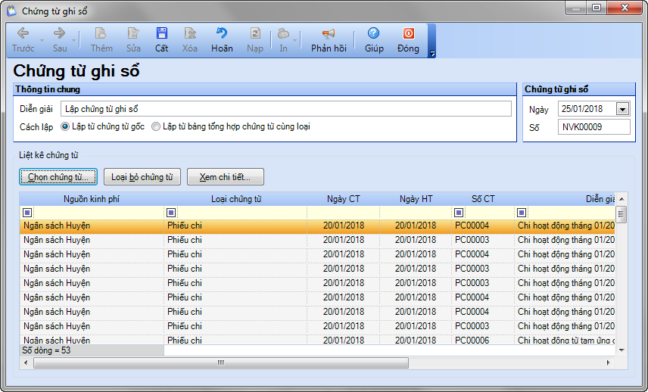Open the Ngày date dropdown
The width and height of the screenshot is (648, 392).
pos(622,109)
